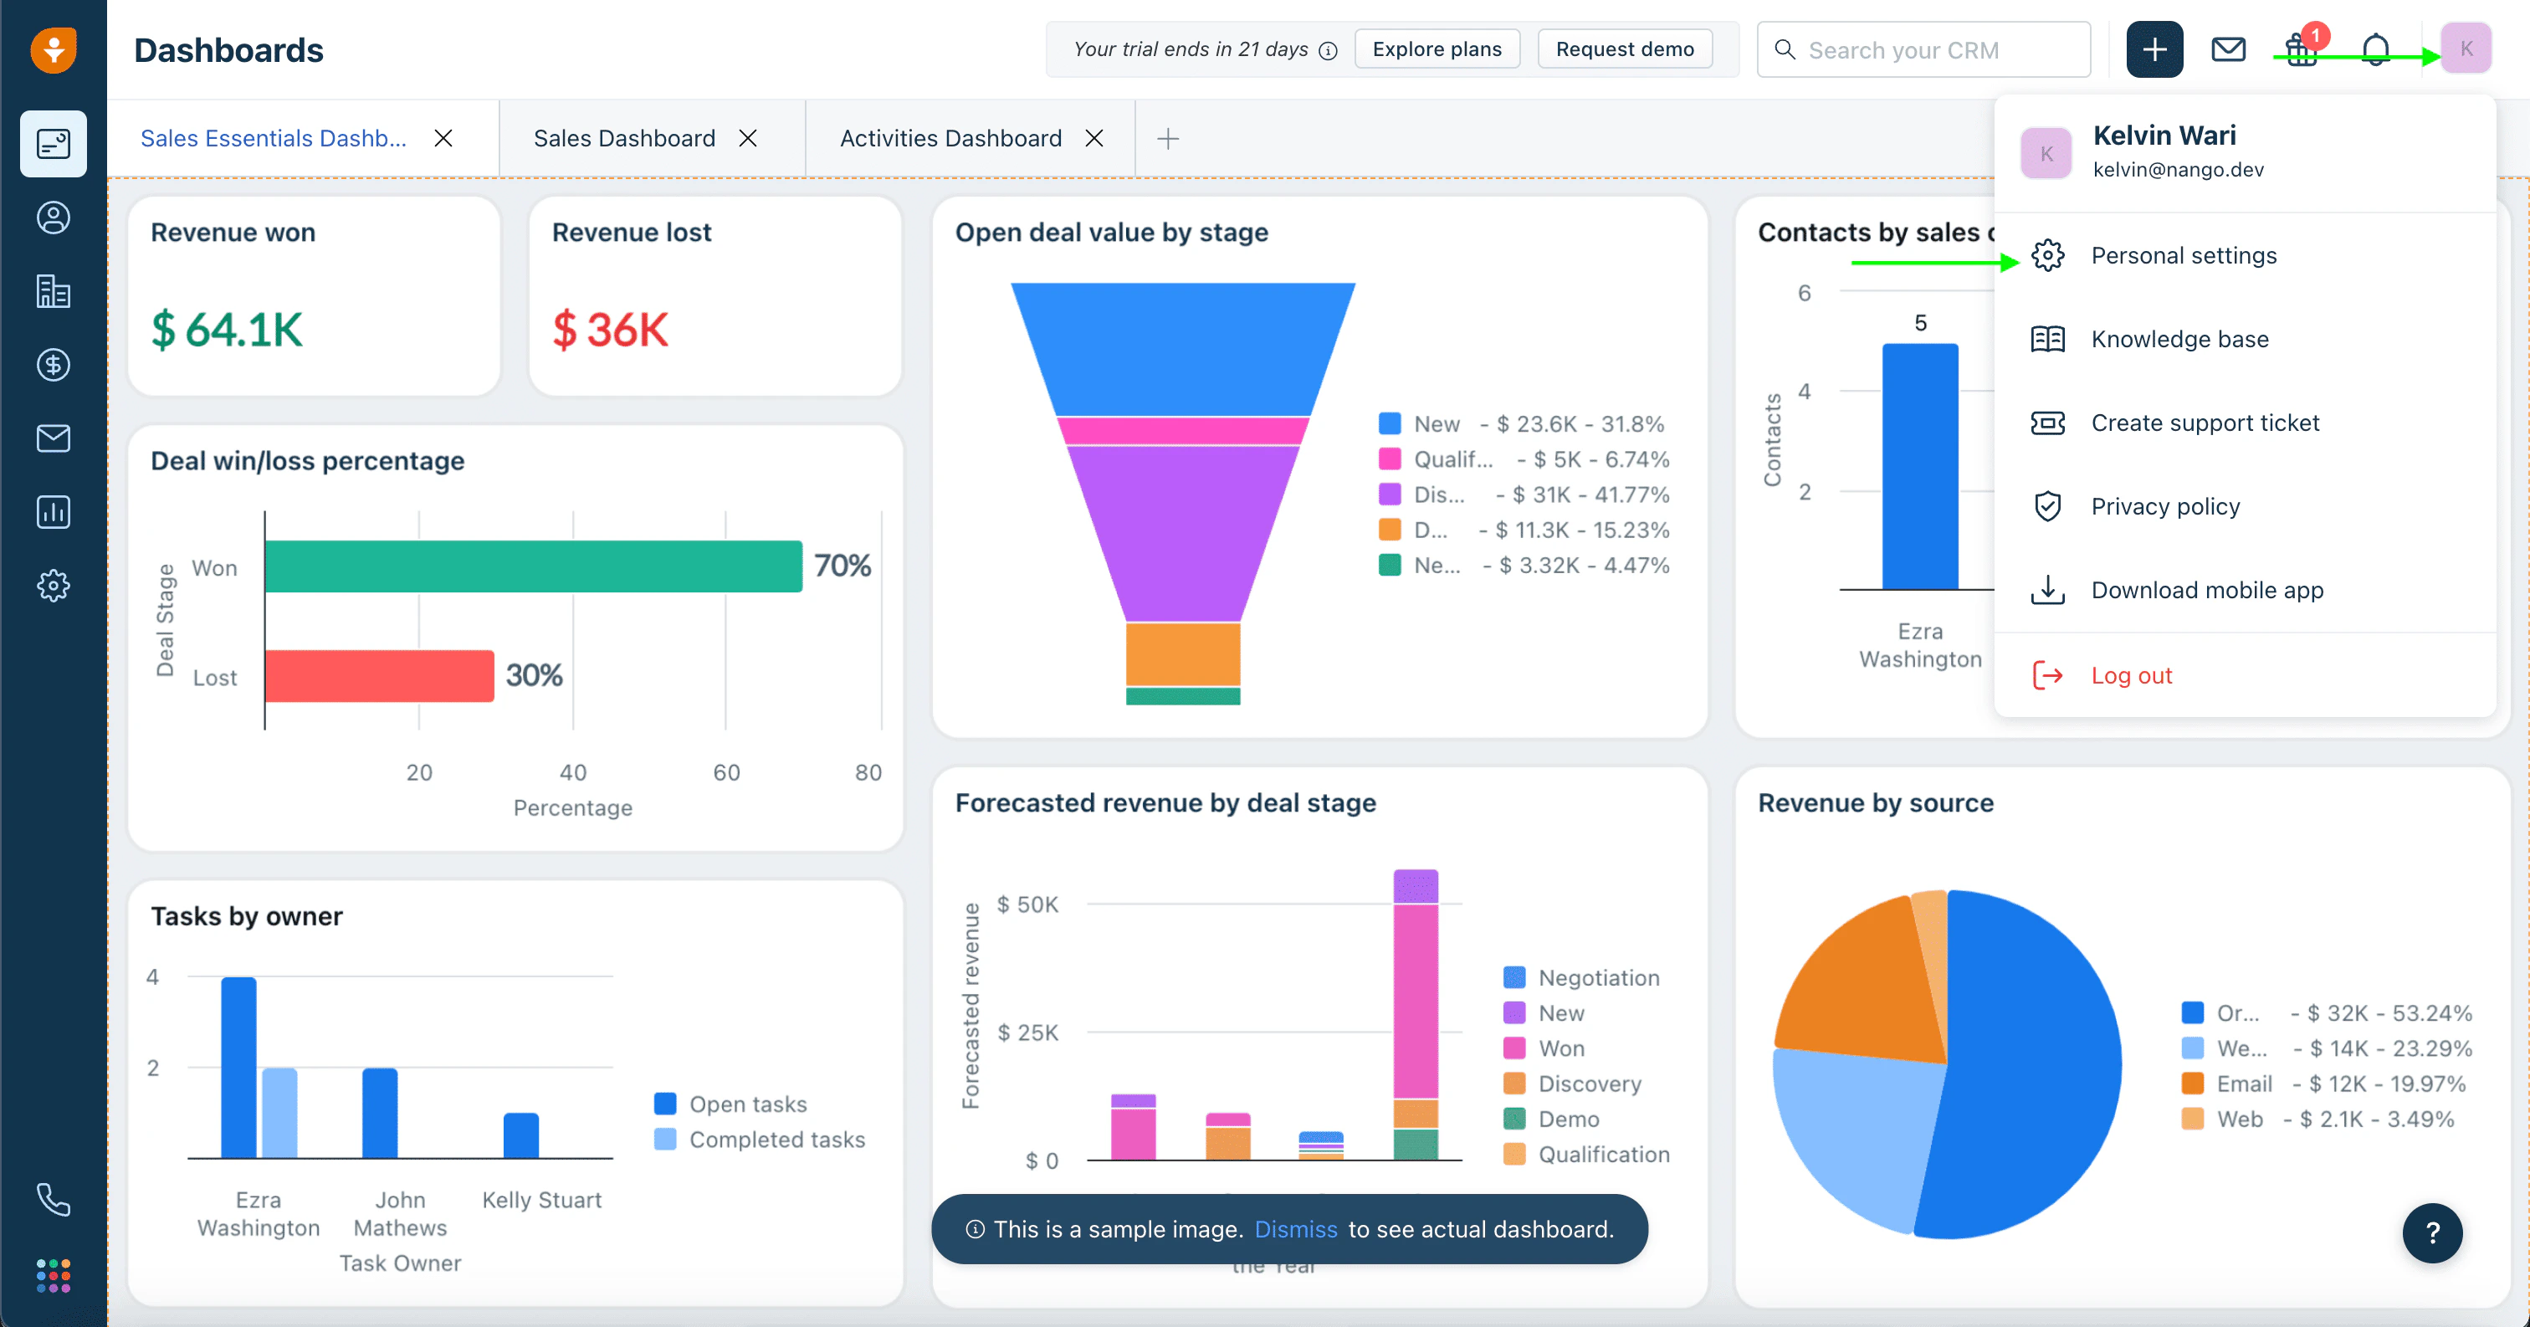The height and width of the screenshot is (1327, 2530).
Task: Open Admin settings gear in sidebar
Action: click(53, 586)
